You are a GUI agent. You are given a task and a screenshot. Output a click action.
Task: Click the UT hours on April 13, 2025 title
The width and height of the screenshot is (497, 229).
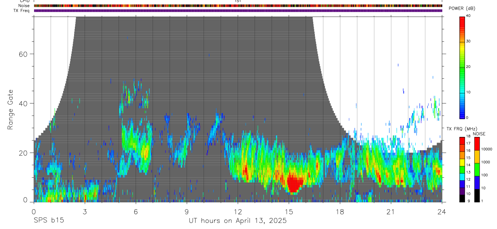click(x=238, y=221)
